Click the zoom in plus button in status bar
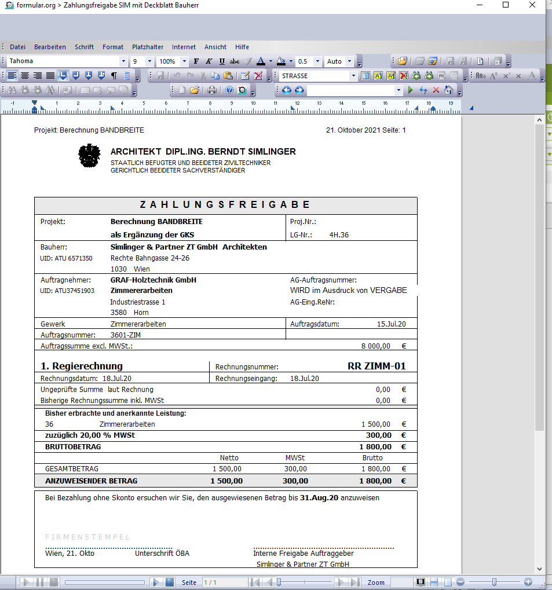552x590 pixels. 528,582
